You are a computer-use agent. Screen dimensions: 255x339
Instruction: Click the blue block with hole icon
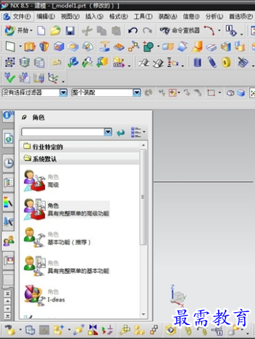tap(58, 46)
